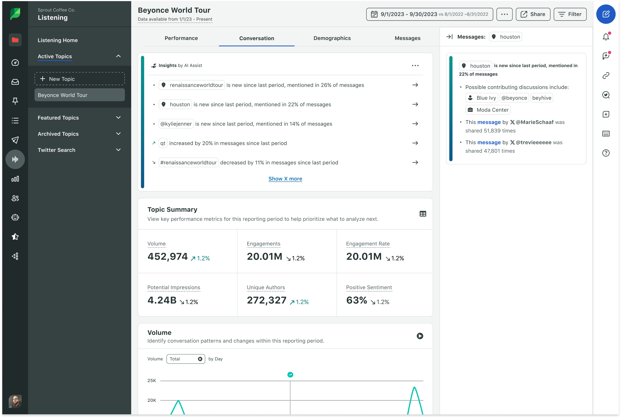Select the paper-plane Publishing icon
621x418 pixels.
pos(15,140)
